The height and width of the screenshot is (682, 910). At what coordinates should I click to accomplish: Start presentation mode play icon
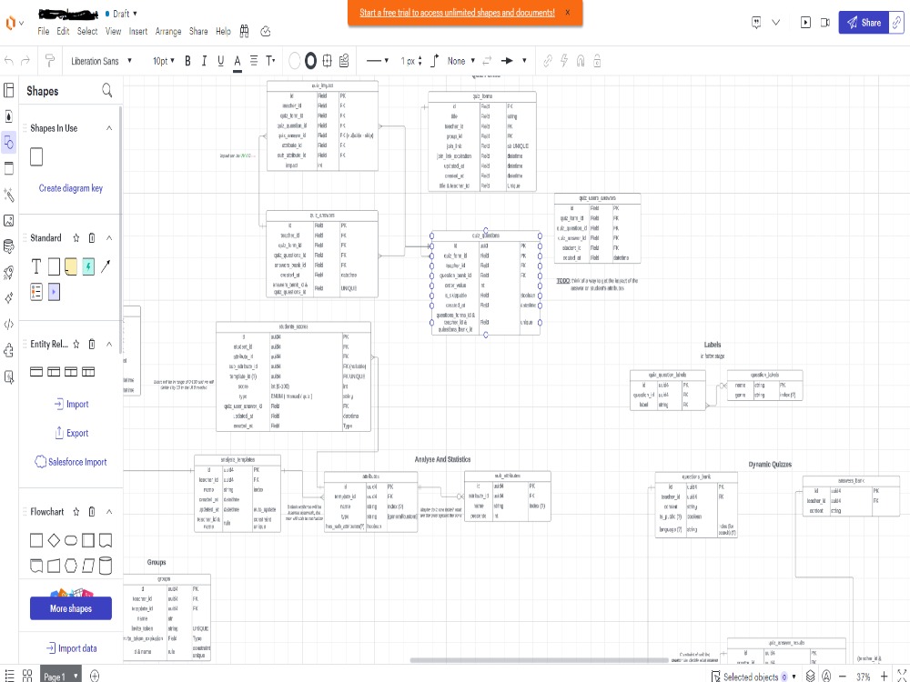[805, 23]
